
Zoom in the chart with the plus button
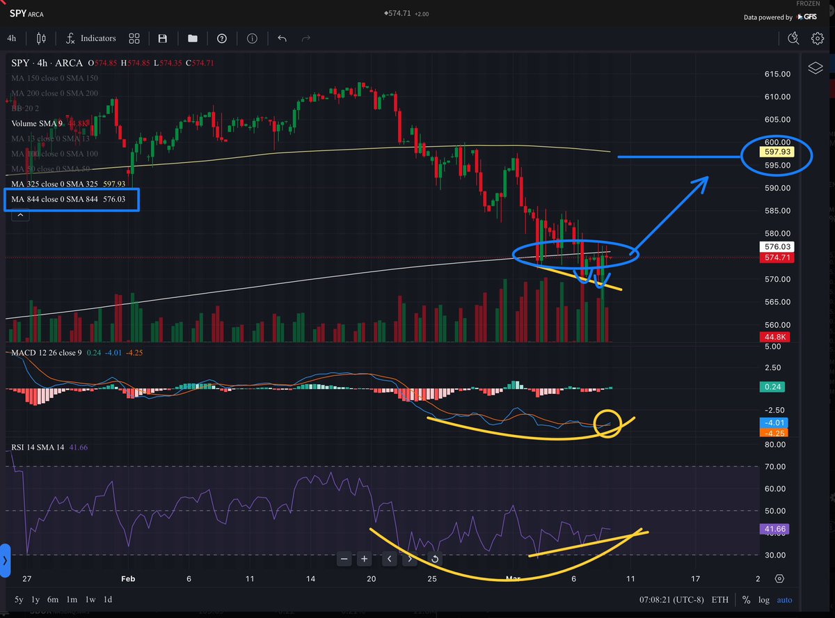[x=364, y=559]
